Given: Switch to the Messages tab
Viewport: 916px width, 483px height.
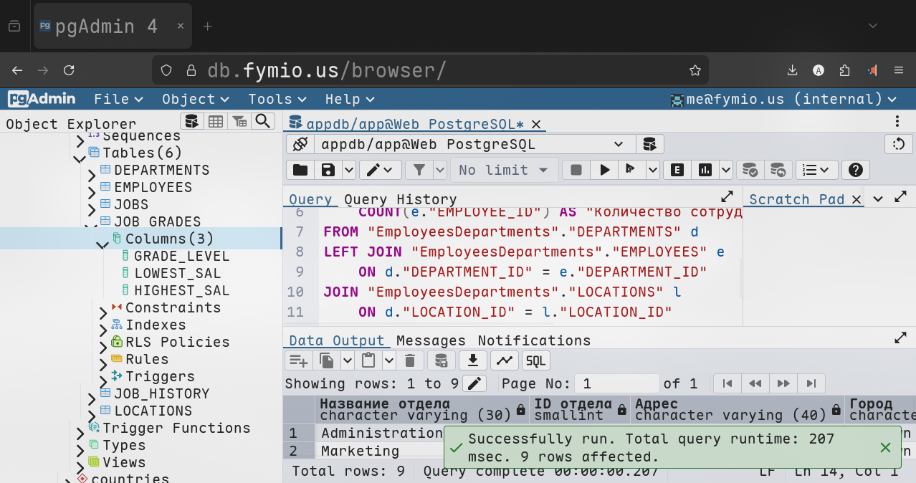Looking at the screenshot, I should click(x=431, y=340).
